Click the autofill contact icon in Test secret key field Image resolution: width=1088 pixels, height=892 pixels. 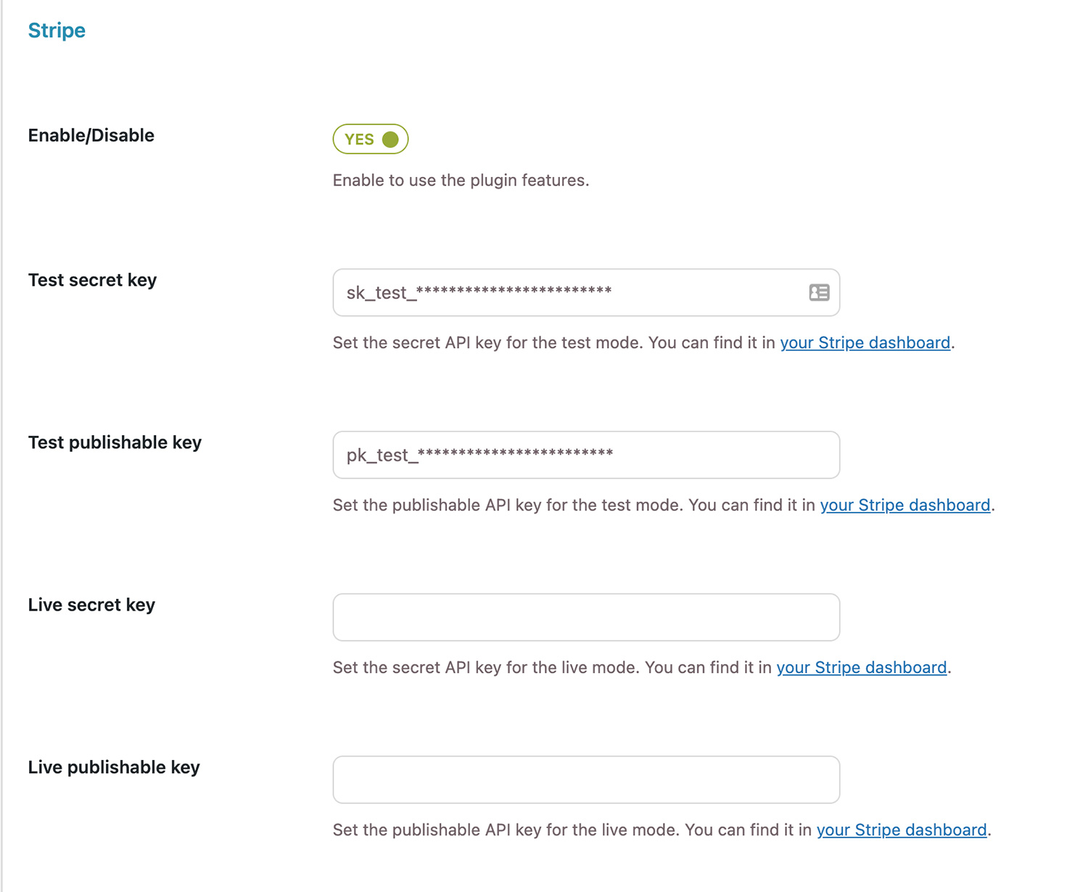[819, 292]
